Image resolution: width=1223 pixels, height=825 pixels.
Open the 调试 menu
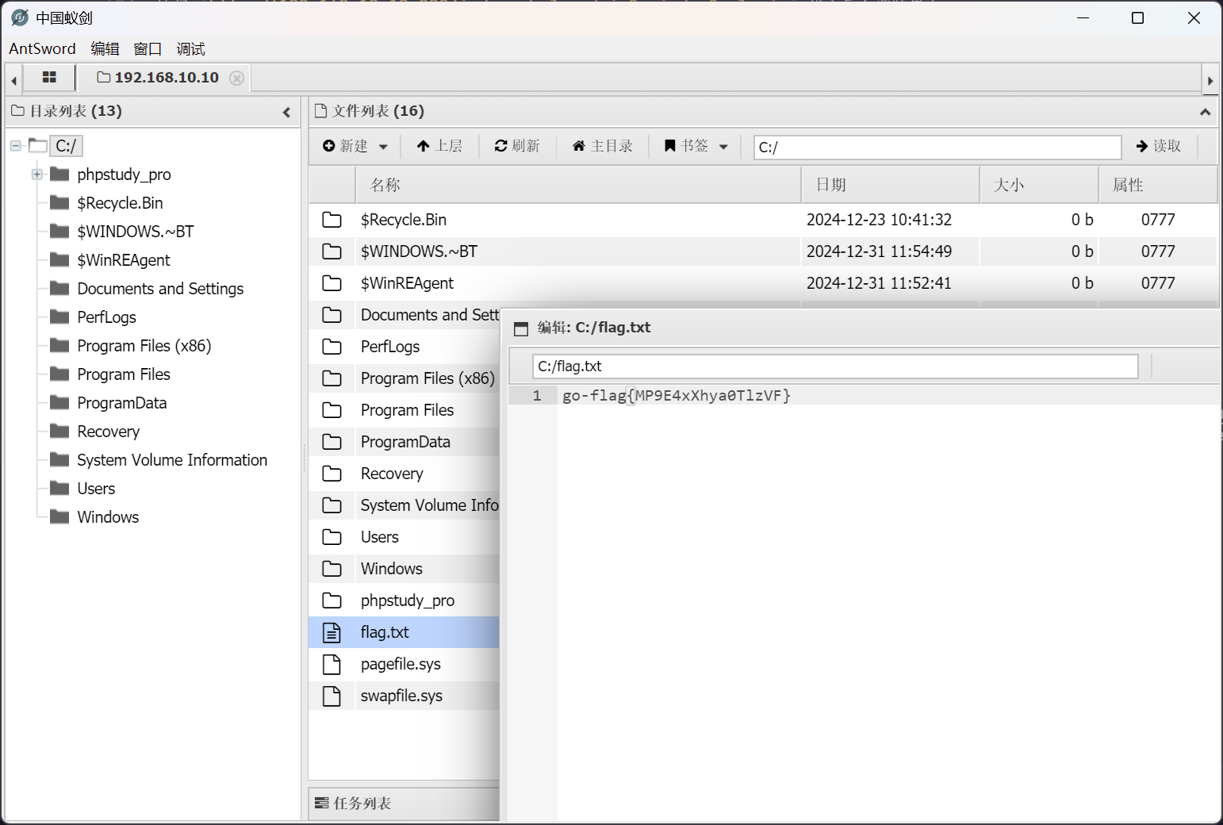pyautogui.click(x=190, y=49)
